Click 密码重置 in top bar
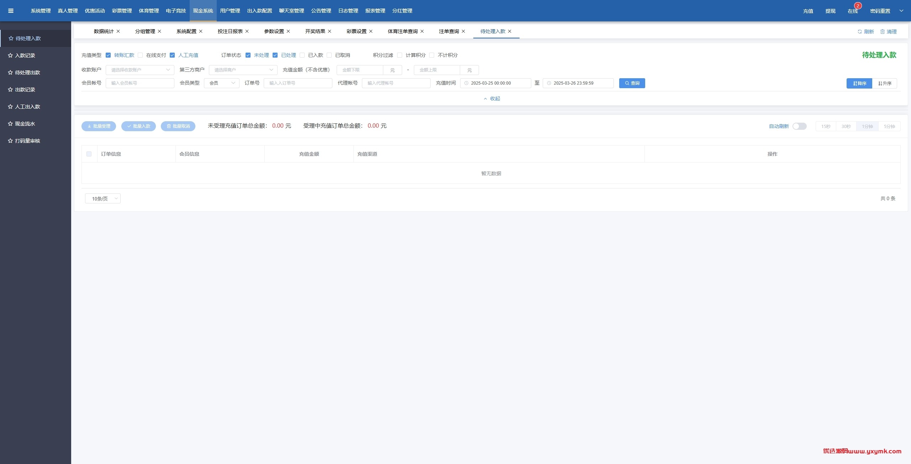The width and height of the screenshot is (911, 464). click(880, 11)
